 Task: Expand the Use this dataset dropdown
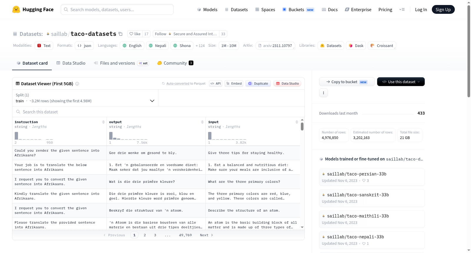401,82
